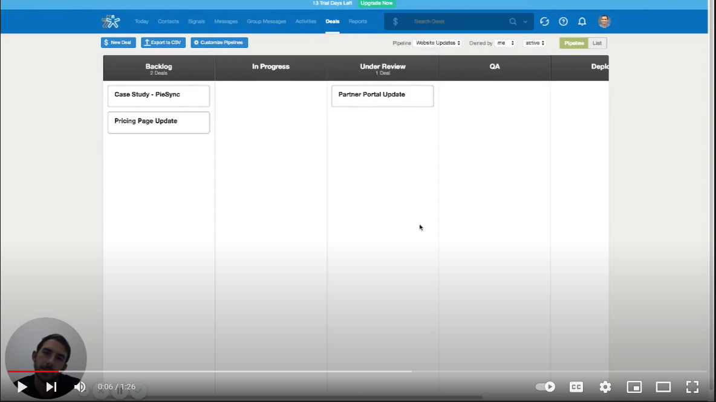The width and height of the screenshot is (716, 402).
Task: Click the video progress bar
Action: [302, 371]
